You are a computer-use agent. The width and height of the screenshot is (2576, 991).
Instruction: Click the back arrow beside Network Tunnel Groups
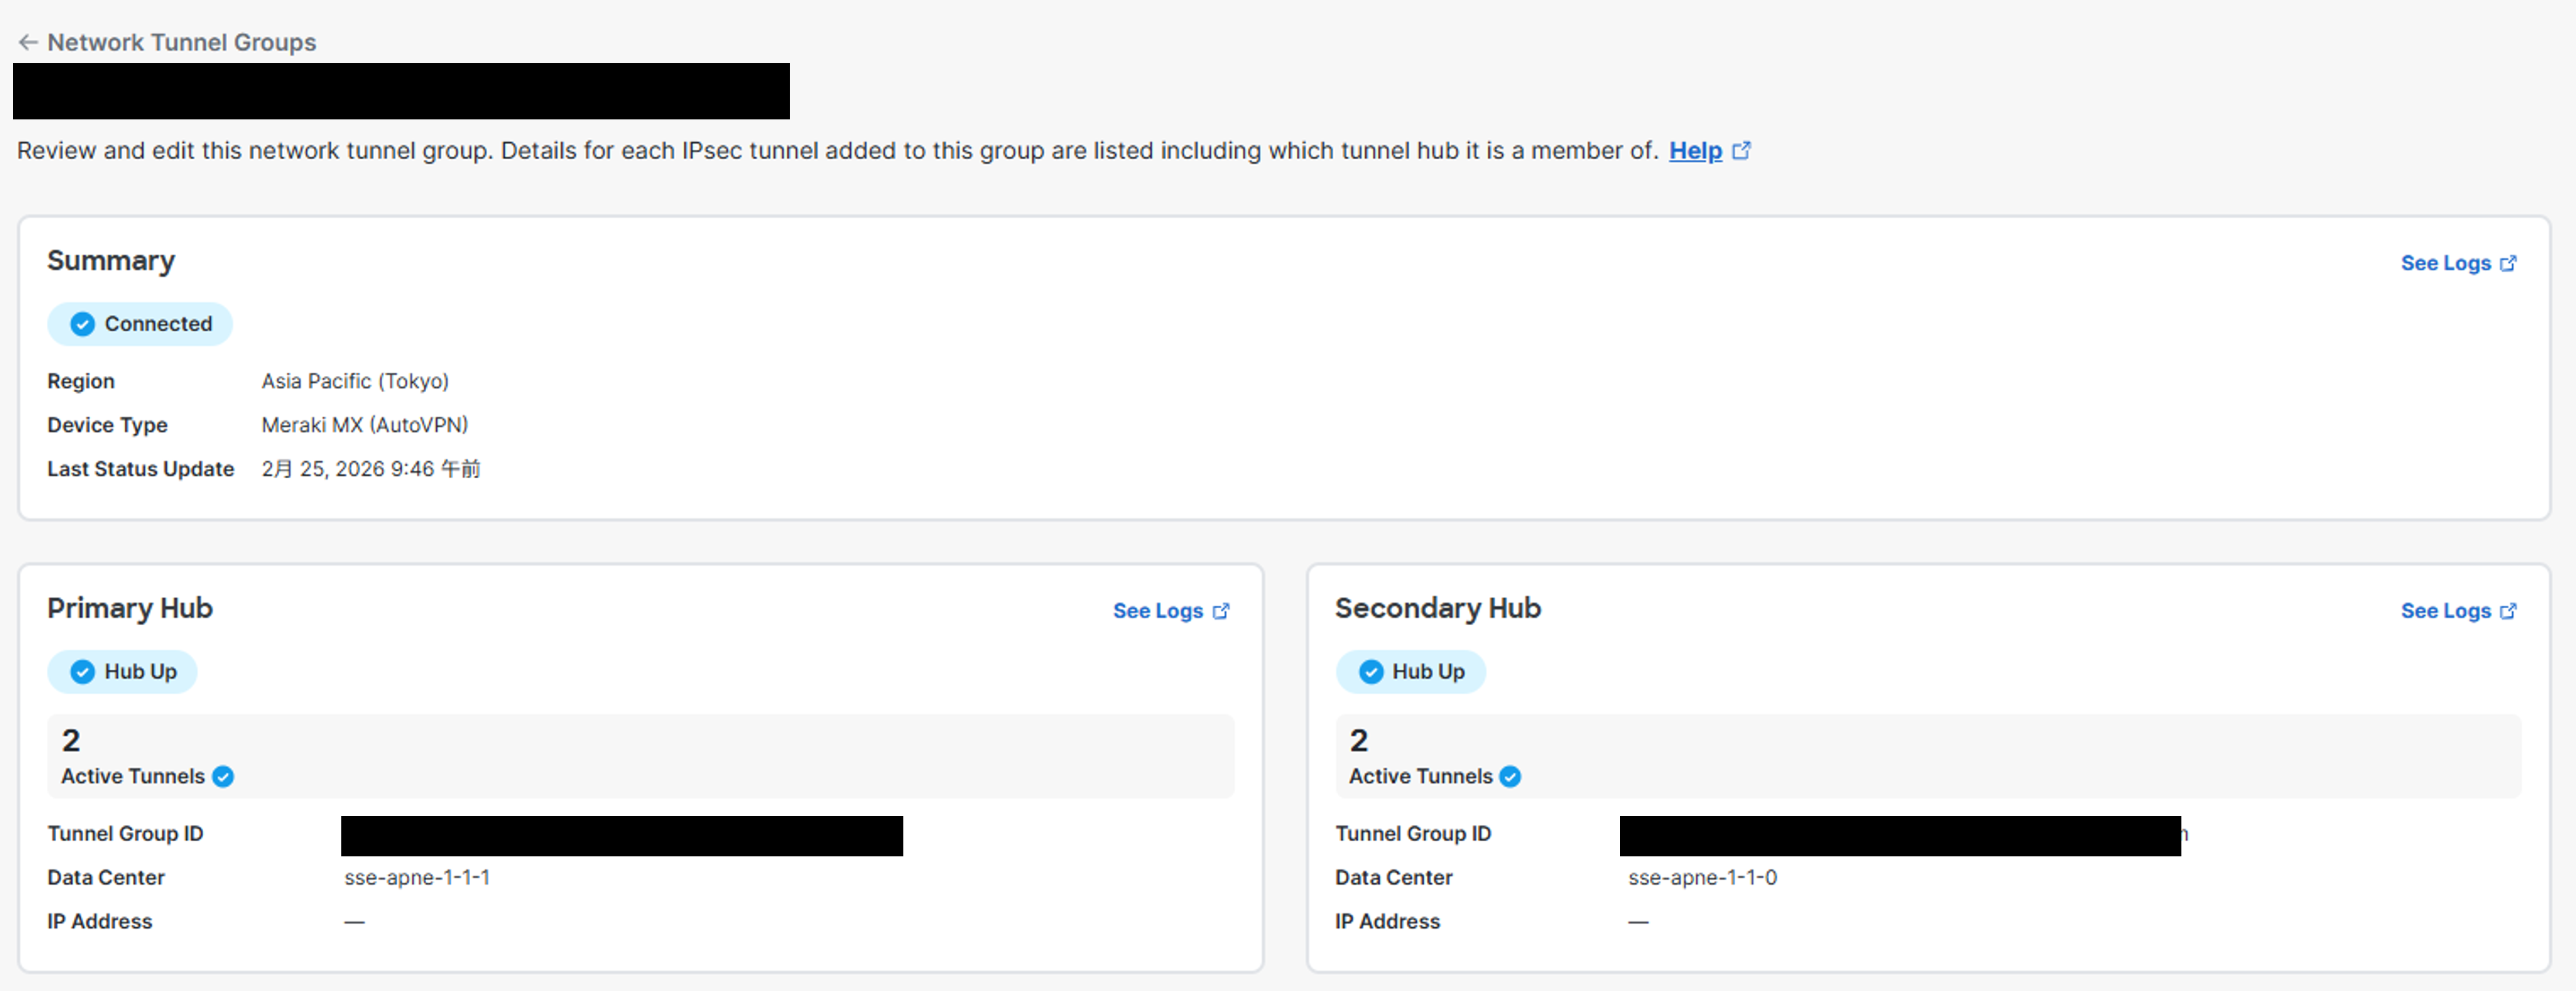pos(28,42)
